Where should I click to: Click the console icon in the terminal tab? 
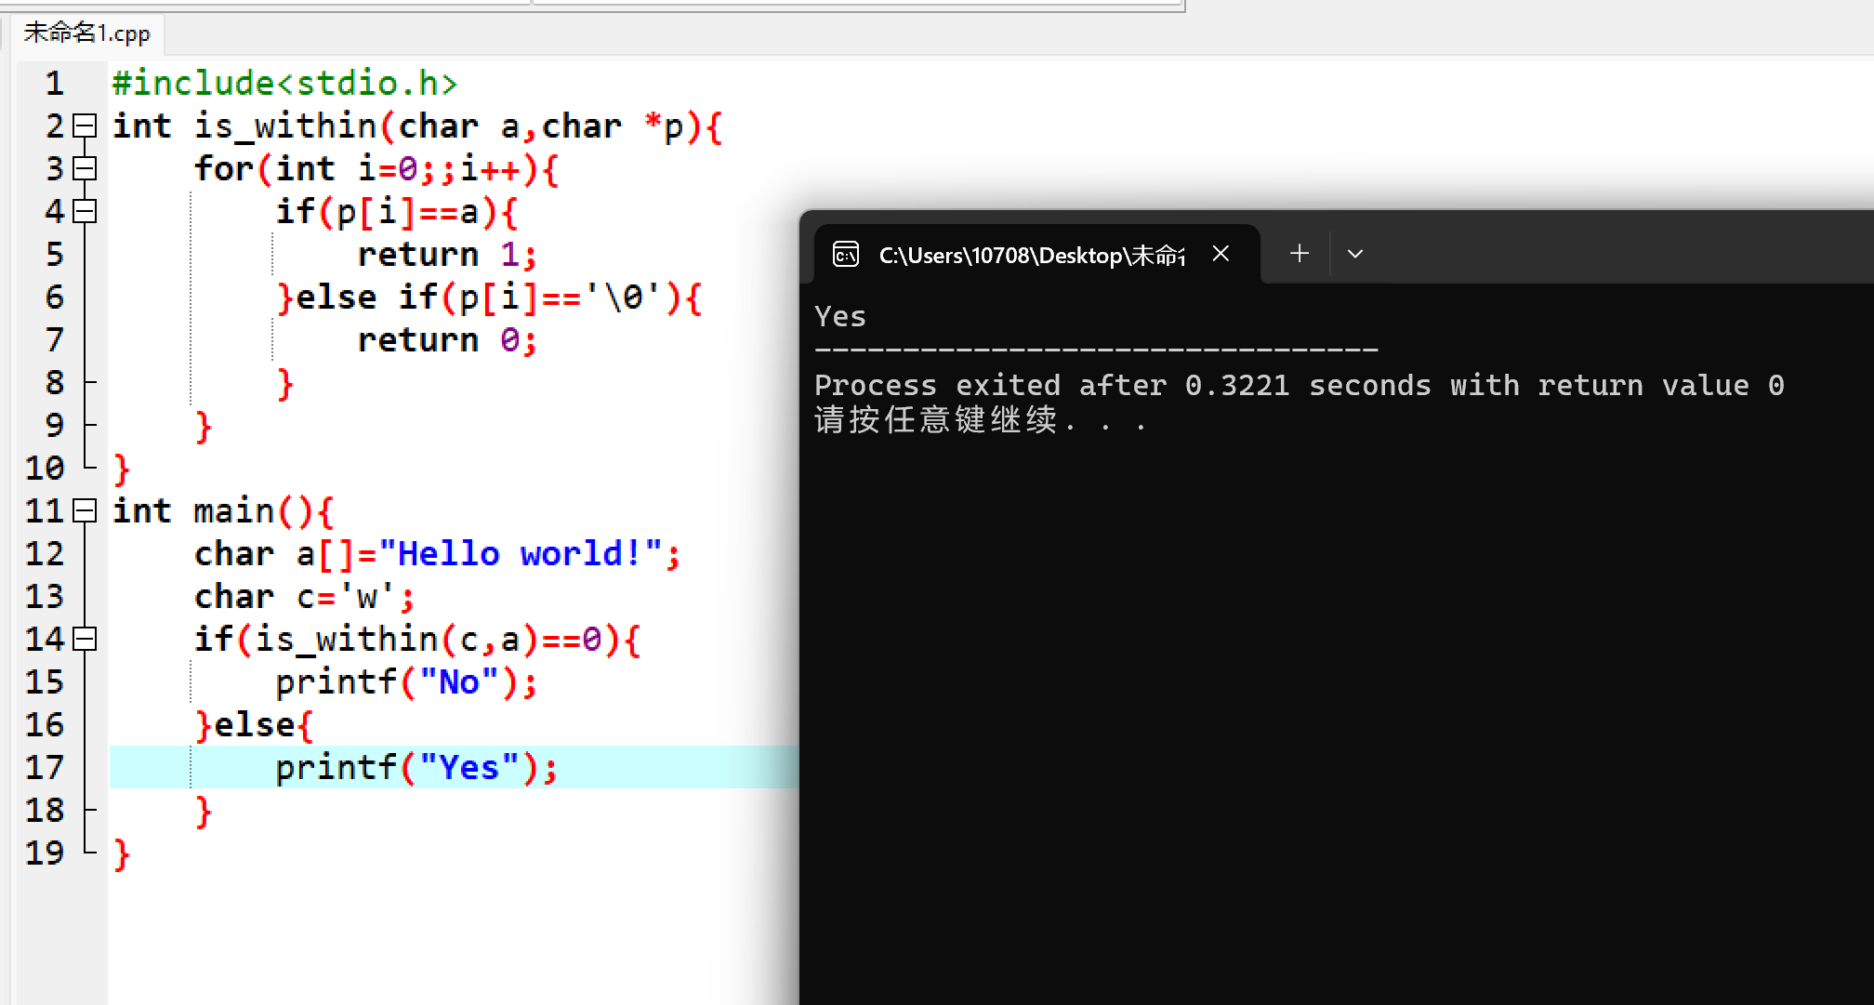[x=845, y=254]
